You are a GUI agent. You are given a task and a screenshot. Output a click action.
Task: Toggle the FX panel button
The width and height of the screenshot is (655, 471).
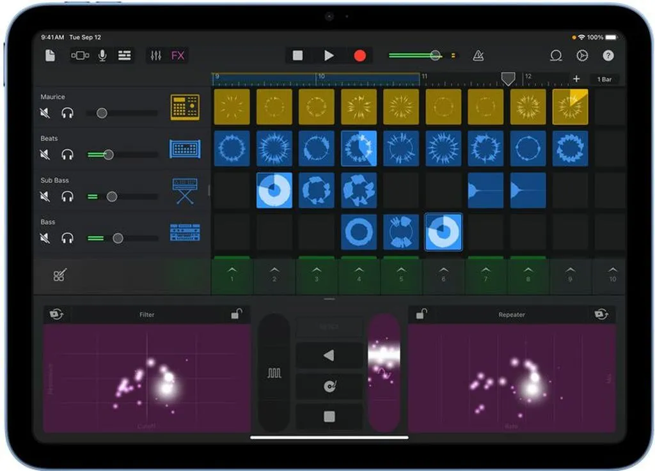178,56
